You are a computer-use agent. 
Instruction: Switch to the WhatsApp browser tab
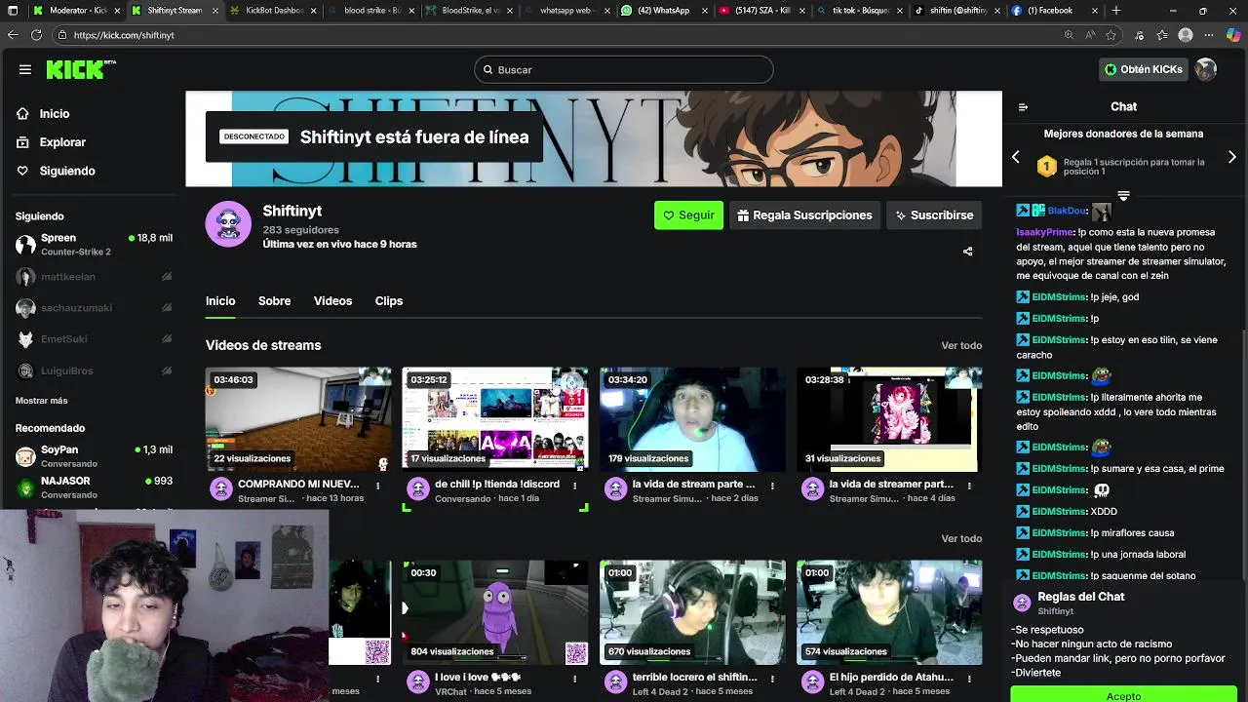tap(663, 11)
